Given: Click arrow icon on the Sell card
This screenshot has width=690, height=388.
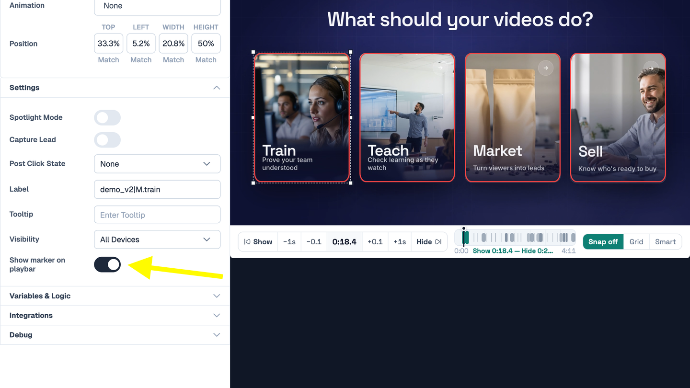Looking at the screenshot, I should coord(651,68).
